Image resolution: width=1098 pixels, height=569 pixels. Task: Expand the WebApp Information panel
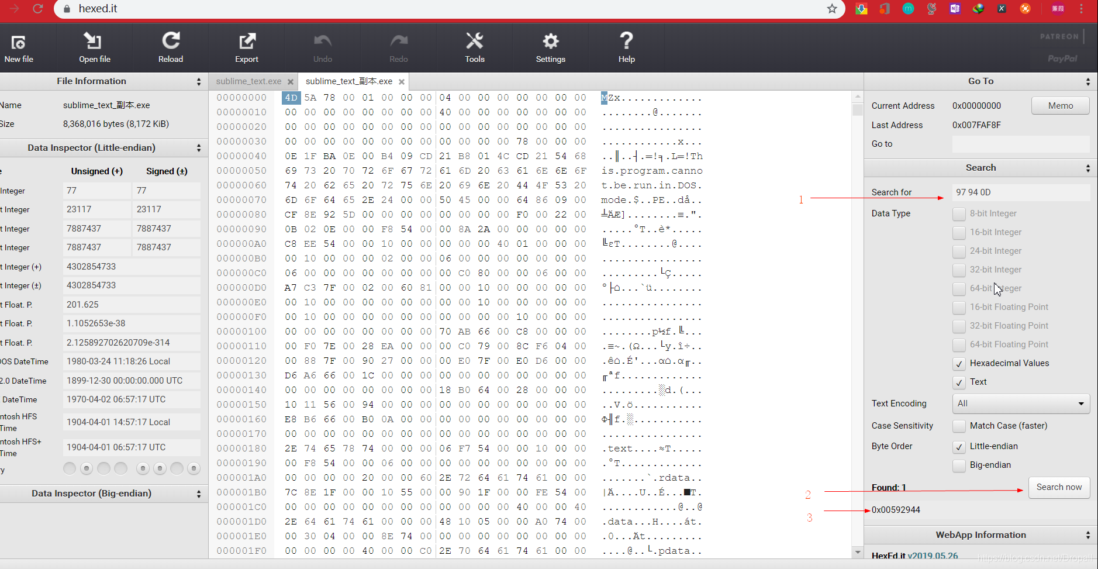(1087, 535)
